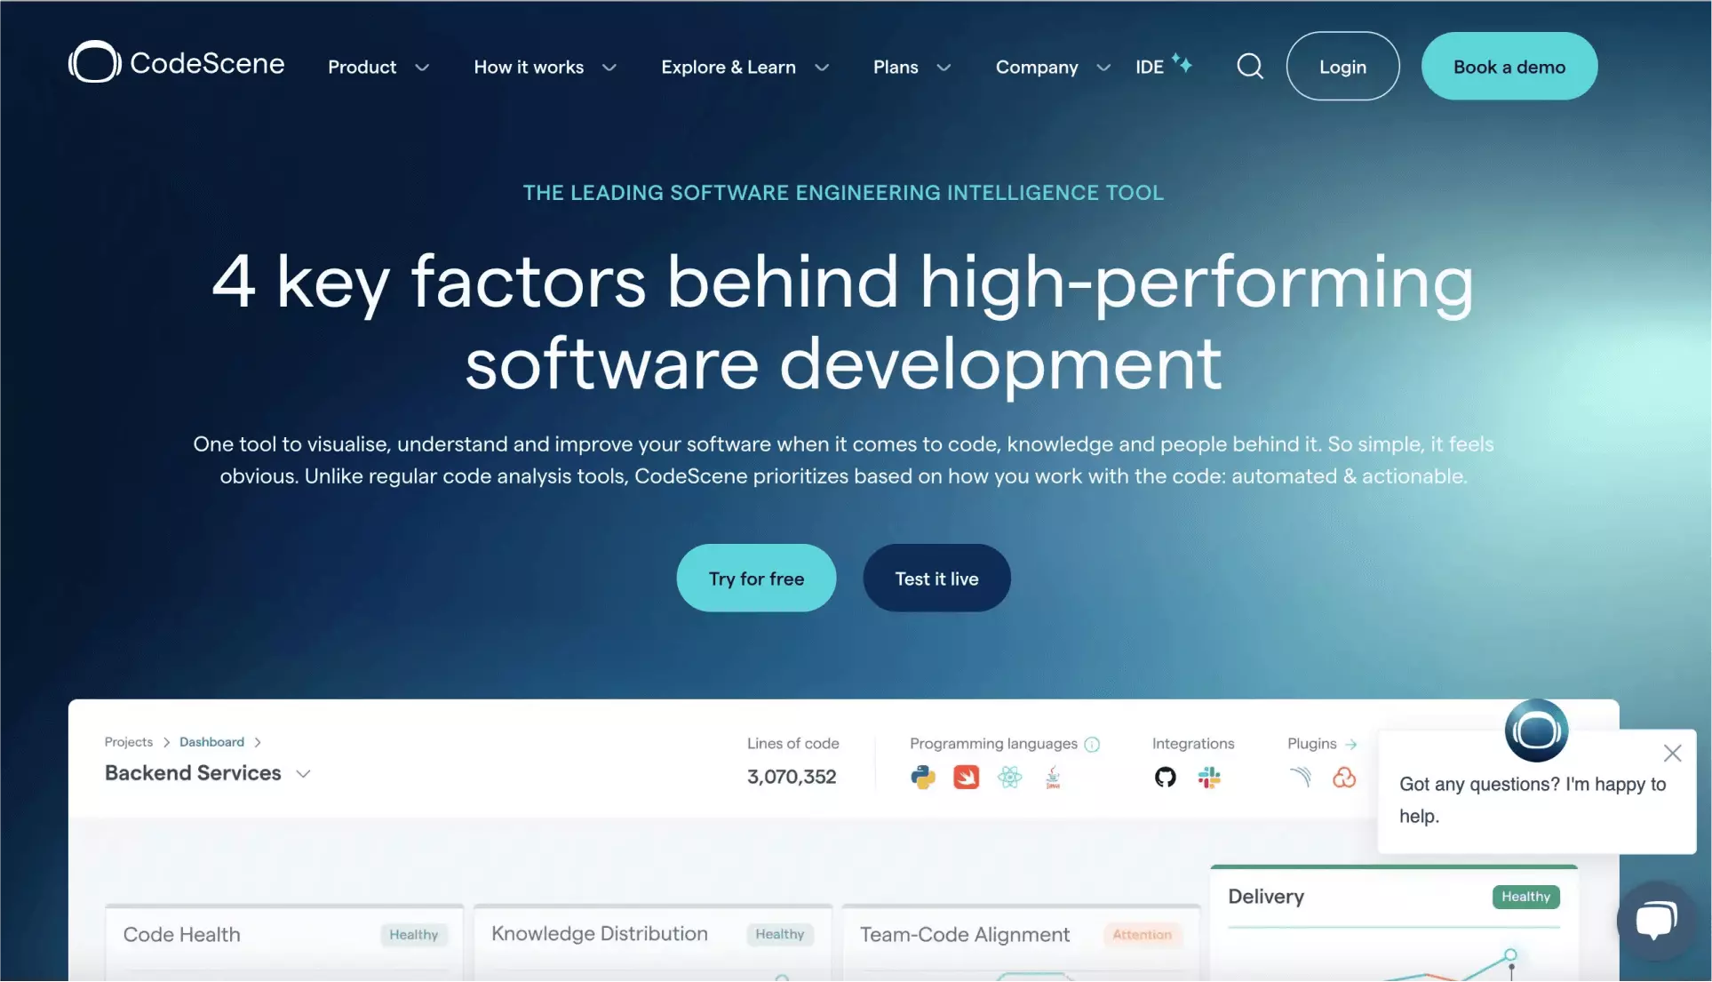Click the search icon in the navbar
The width and height of the screenshot is (1712, 982).
[1250, 66]
